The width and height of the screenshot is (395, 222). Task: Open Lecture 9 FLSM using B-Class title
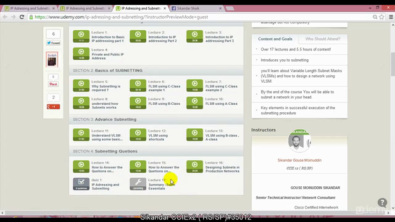click(164, 104)
